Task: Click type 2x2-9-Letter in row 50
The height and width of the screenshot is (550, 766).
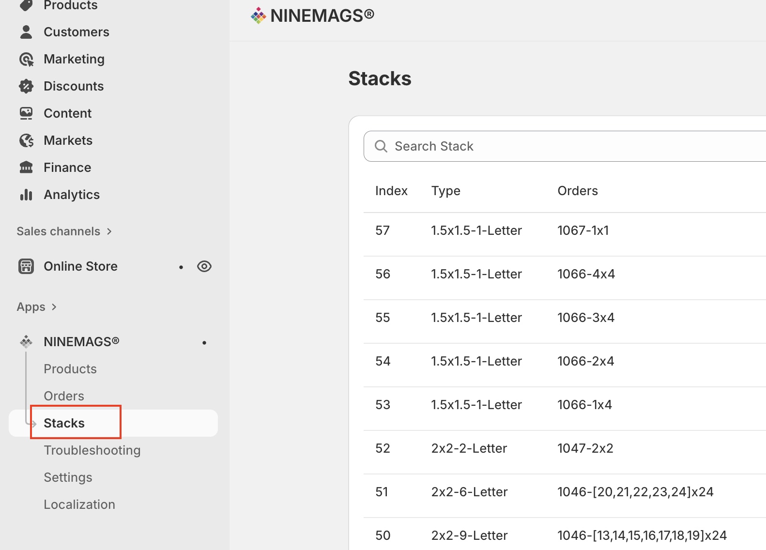Action: [470, 535]
